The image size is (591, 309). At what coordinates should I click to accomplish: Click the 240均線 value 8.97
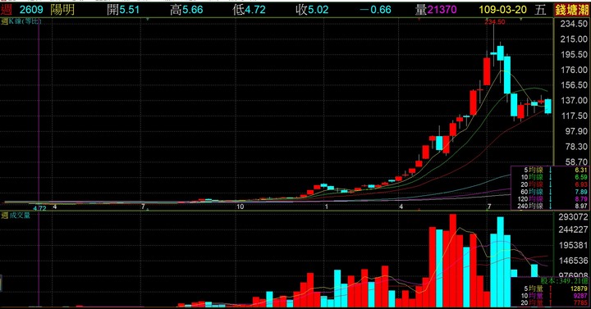click(581, 206)
